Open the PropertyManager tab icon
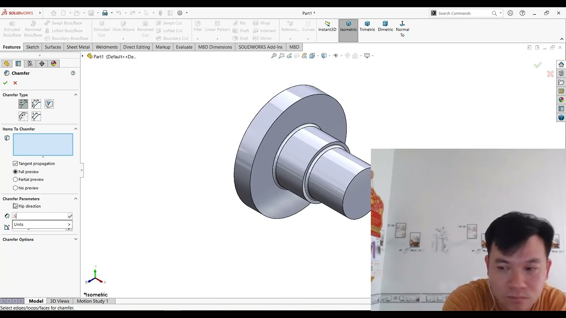 click(18, 64)
